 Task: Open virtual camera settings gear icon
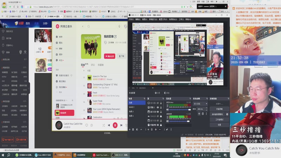[227, 114]
